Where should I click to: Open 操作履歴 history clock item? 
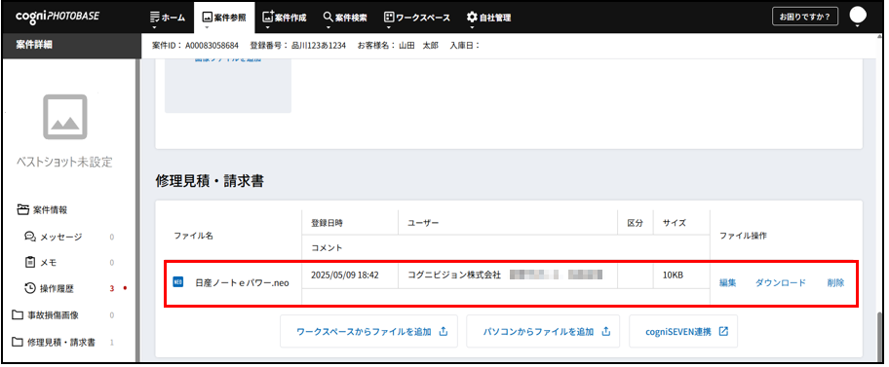click(x=50, y=288)
